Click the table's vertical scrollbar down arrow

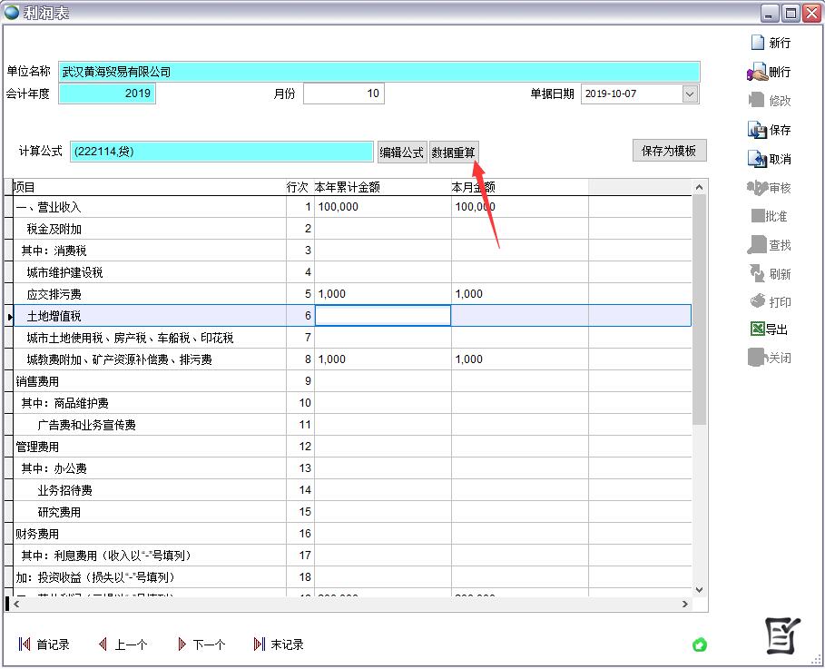click(x=699, y=589)
